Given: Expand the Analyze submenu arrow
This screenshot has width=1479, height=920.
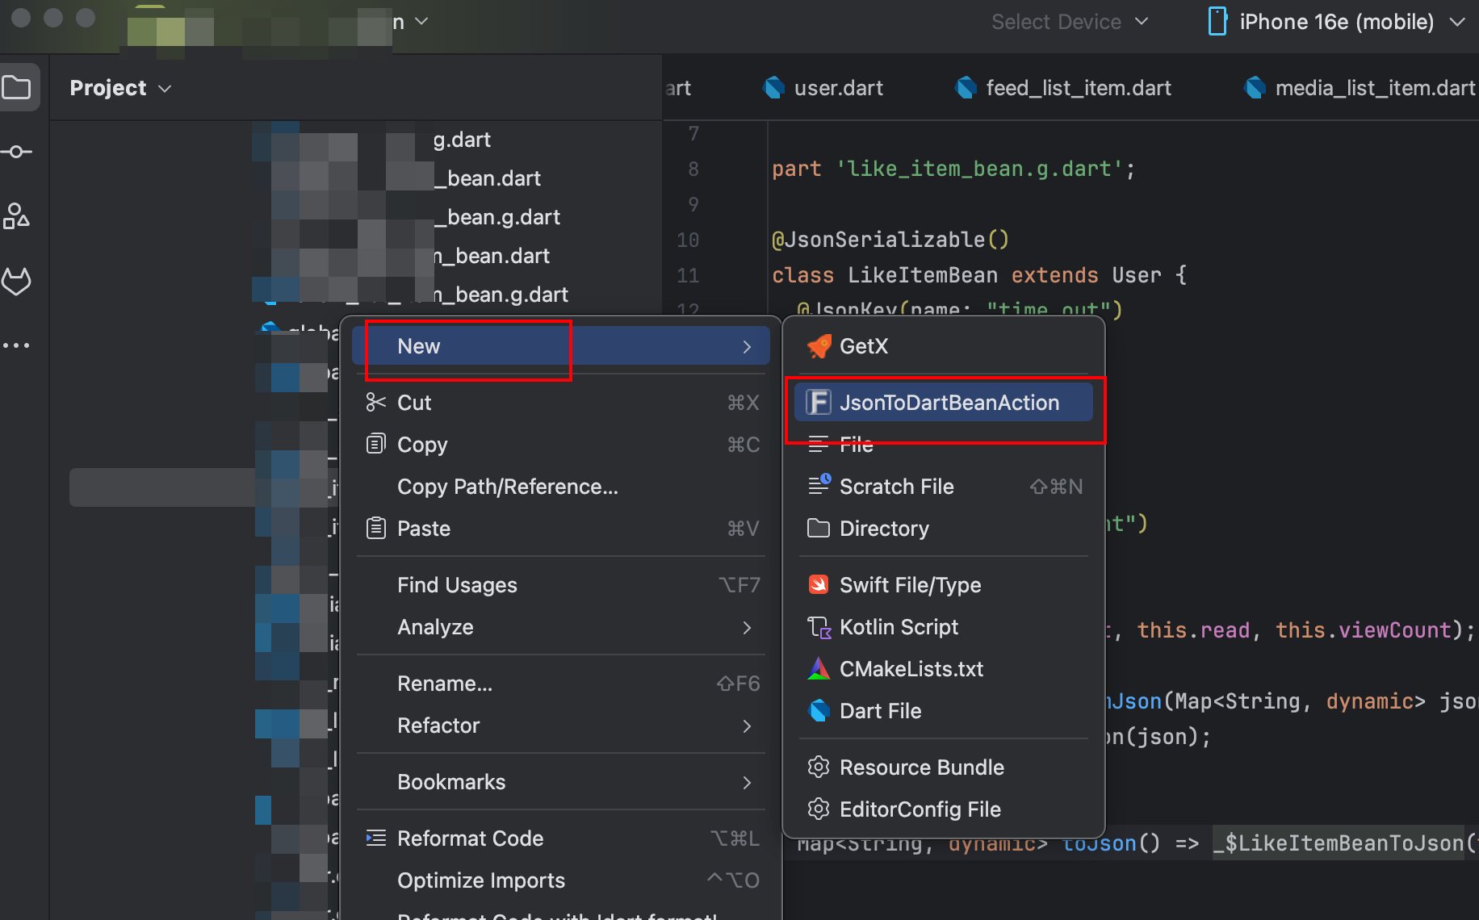Looking at the screenshot, I should [747, 627].
